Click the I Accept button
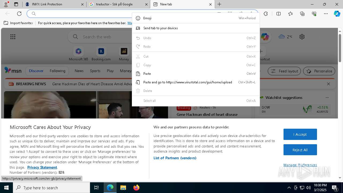Image resolution: width=343 pixels, height=193 pixels. [300, 134]
